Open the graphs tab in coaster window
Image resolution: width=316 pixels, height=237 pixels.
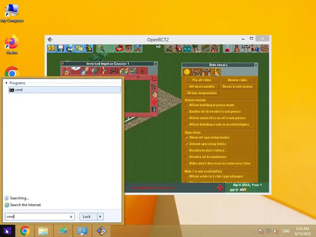coord(133,71)
